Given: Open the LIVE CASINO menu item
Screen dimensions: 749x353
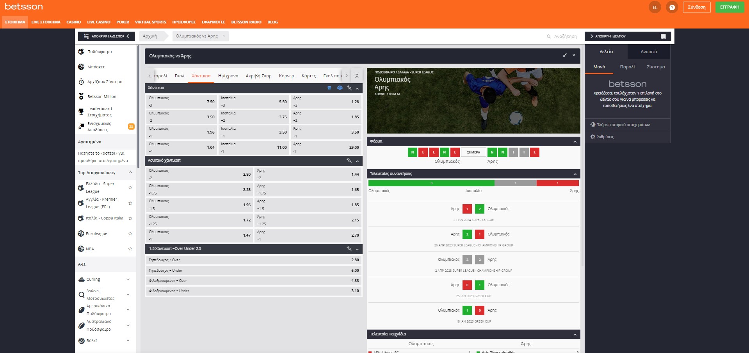Looking at the screenshot, I should [x=99, y=22].
